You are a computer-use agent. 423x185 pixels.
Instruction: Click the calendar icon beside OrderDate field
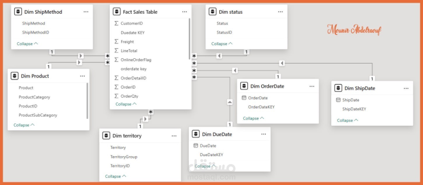click(x=244, y=98)
